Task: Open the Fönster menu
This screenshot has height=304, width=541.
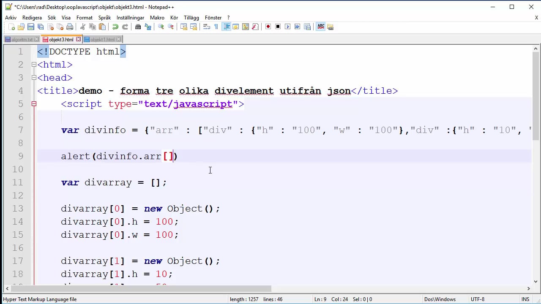Action: click(x=213, y=18)
